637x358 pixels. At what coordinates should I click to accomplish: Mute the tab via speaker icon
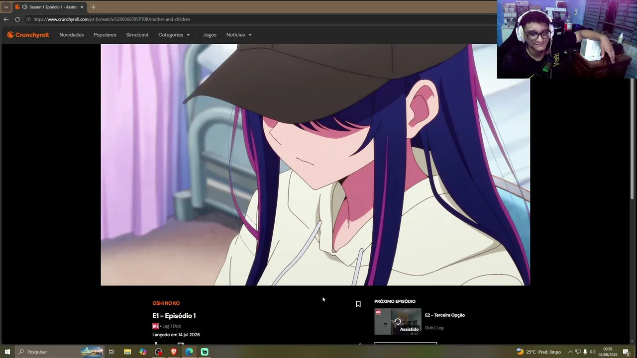click(24, 7)
